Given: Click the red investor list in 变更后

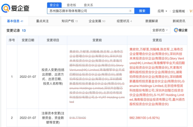Looking at the screenshot, I should click(x=157, y=76).
